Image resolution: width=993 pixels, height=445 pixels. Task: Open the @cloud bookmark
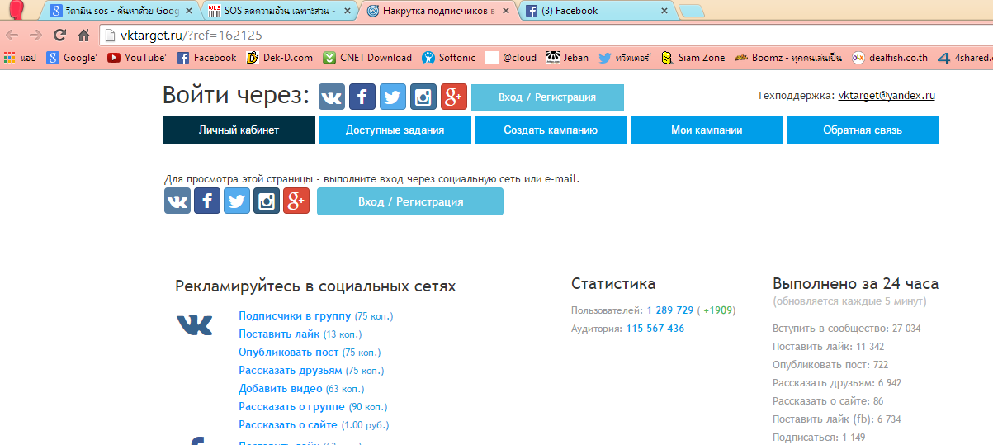tap(511, 58)
